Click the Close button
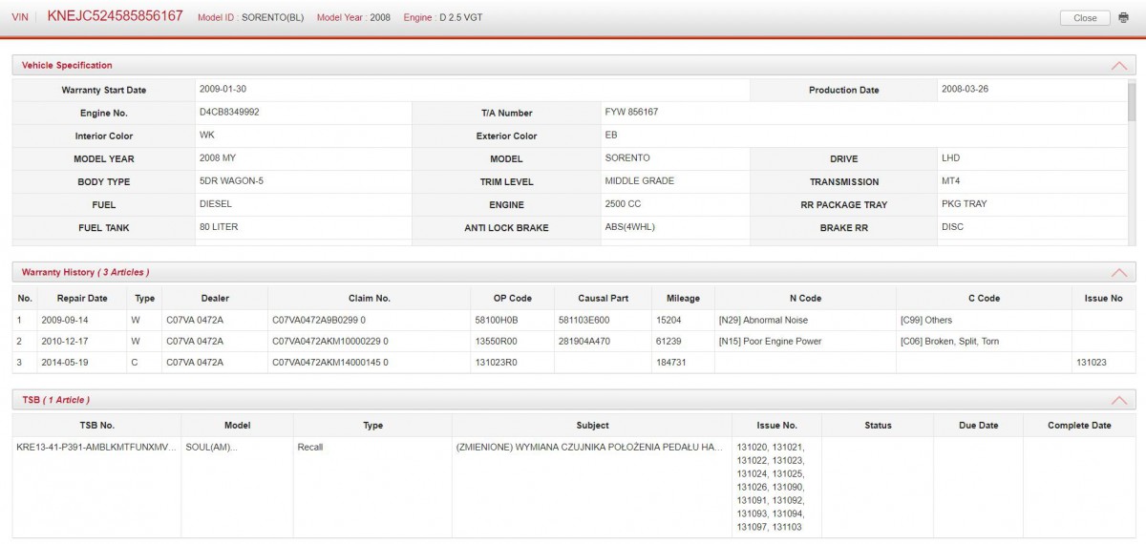1146x544 pixels. pyautogui.click(x=1085, y=18)
